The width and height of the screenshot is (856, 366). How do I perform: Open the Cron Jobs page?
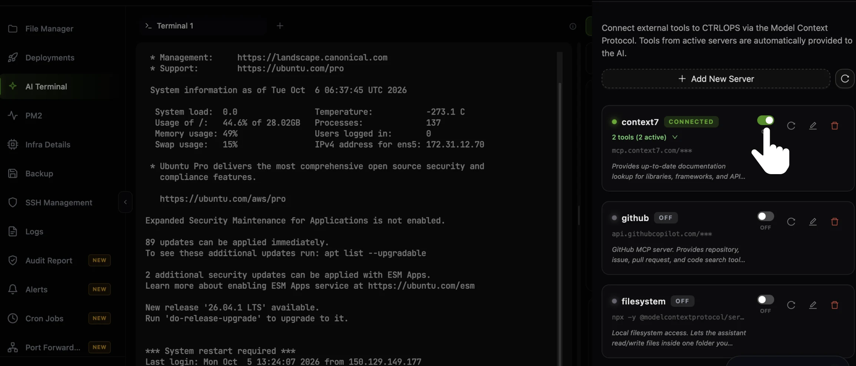point(44,318)
